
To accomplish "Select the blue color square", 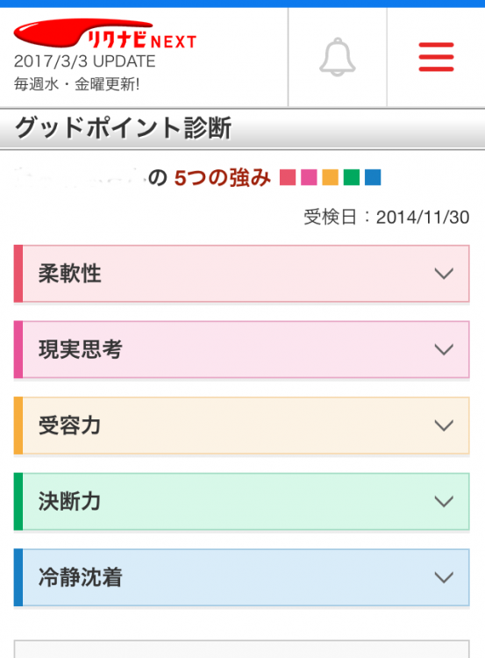I will point(373,177).
